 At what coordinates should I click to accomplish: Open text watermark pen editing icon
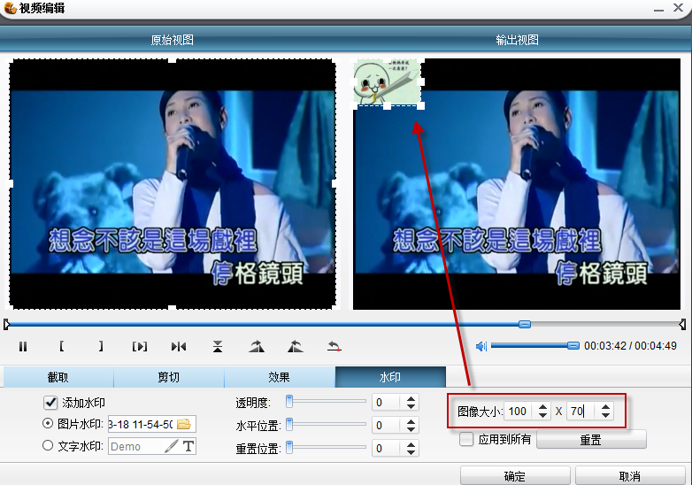pyautogui.click(x=172, y=446)
